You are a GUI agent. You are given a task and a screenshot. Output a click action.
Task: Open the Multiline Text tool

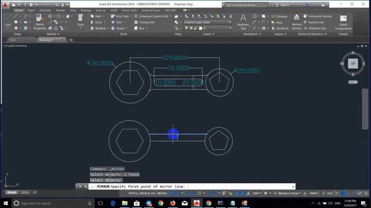243,22
